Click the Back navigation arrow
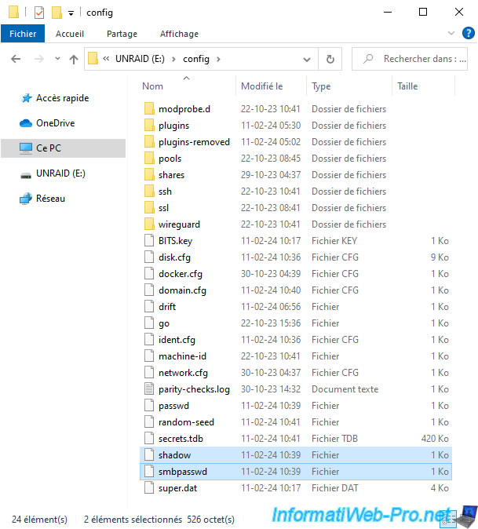Screen dimensions: 478x529 coord(16,59)
